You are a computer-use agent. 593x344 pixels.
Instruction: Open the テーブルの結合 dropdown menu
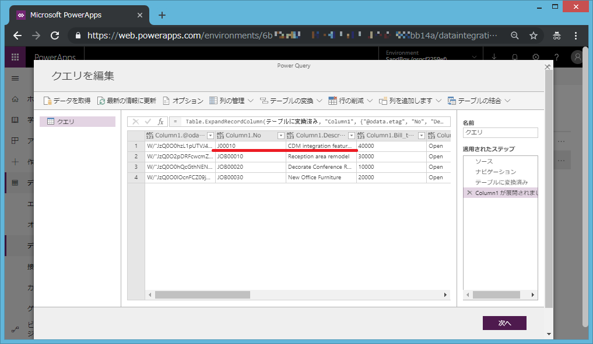(x=479, y=101)
